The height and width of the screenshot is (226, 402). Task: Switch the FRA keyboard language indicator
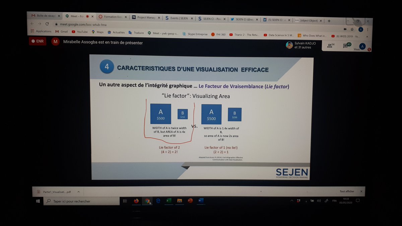coord(334,201)
